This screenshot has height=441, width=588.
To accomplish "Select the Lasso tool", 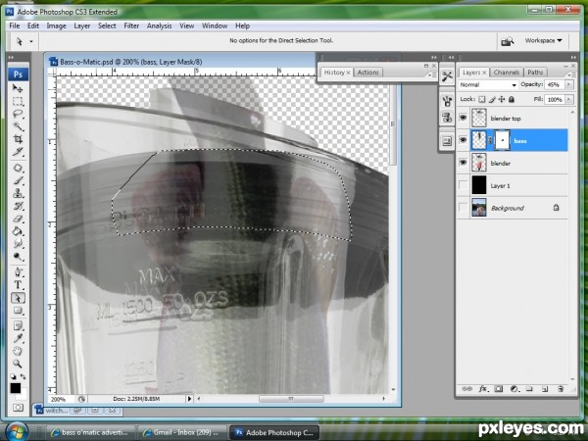I will [x=18, y=114].
